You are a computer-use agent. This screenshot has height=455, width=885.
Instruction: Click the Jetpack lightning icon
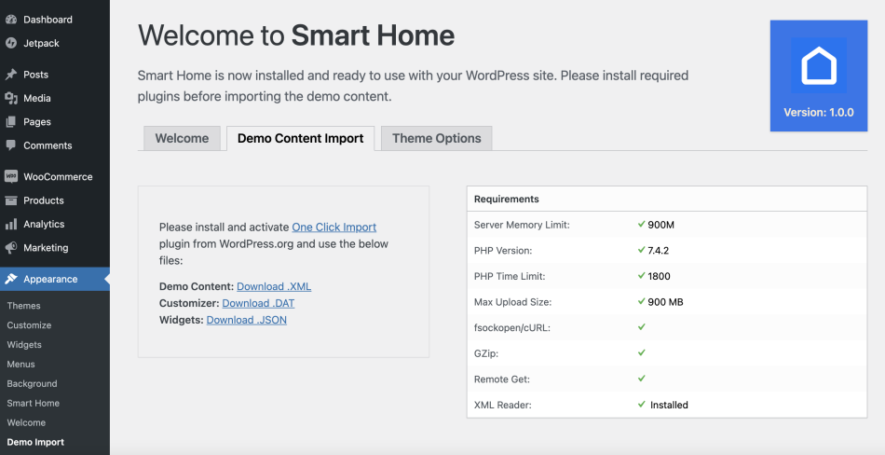pyautogui.click(x=11, y=43)
